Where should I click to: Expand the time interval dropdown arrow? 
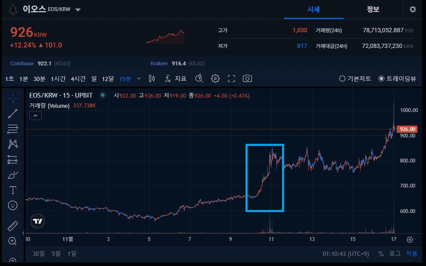(x=139, y=79)
